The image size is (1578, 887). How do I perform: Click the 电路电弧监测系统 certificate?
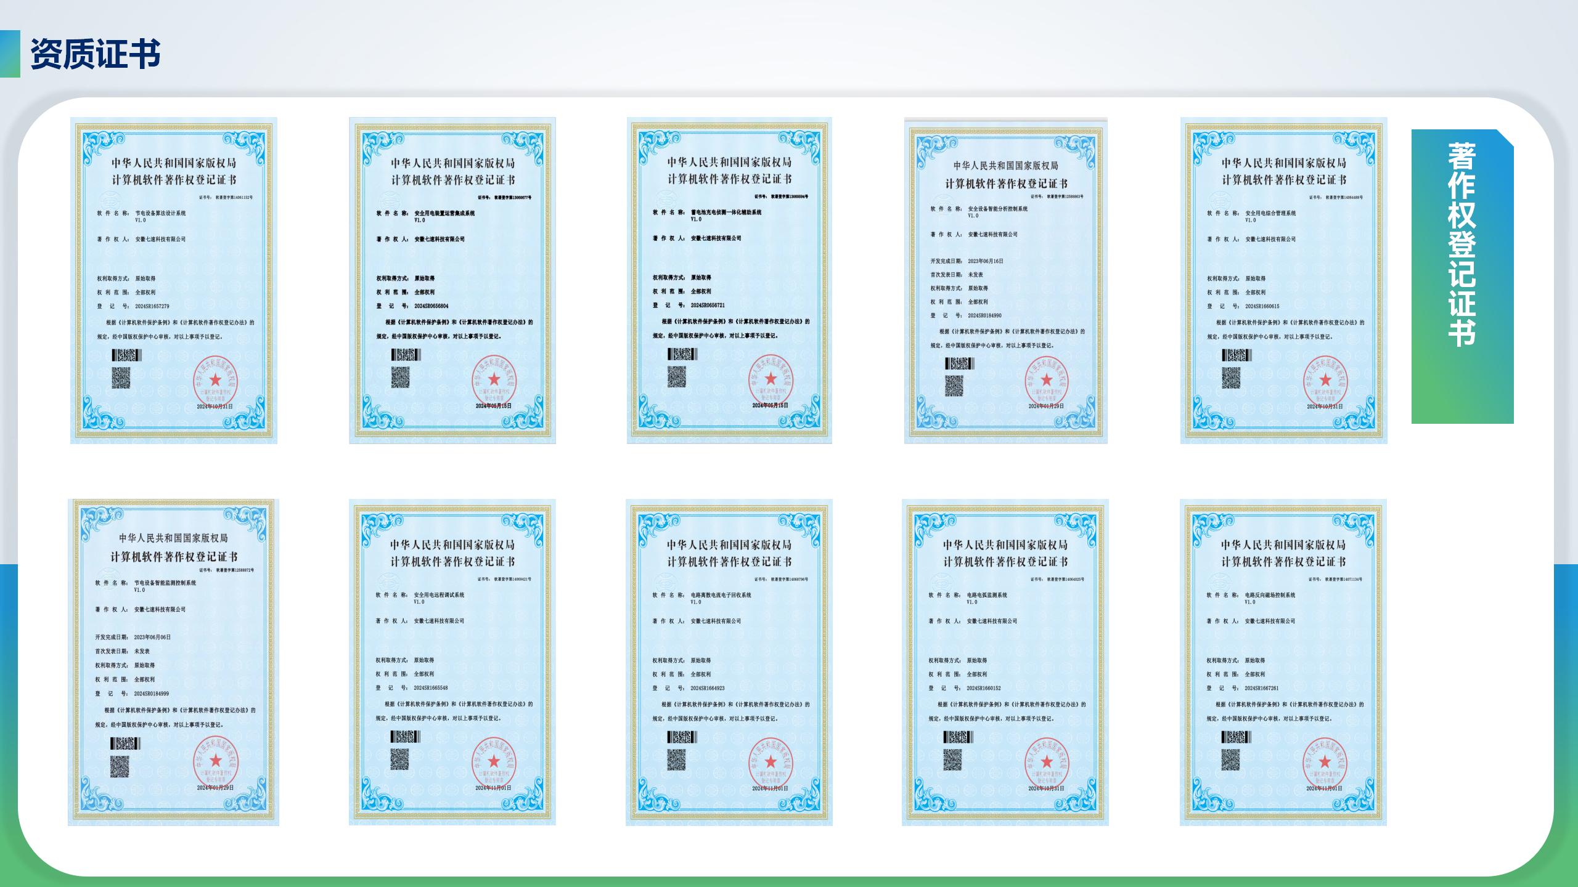(1005, 662)
